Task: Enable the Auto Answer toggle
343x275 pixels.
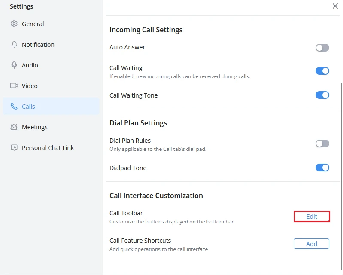Action: coord(322,48)
